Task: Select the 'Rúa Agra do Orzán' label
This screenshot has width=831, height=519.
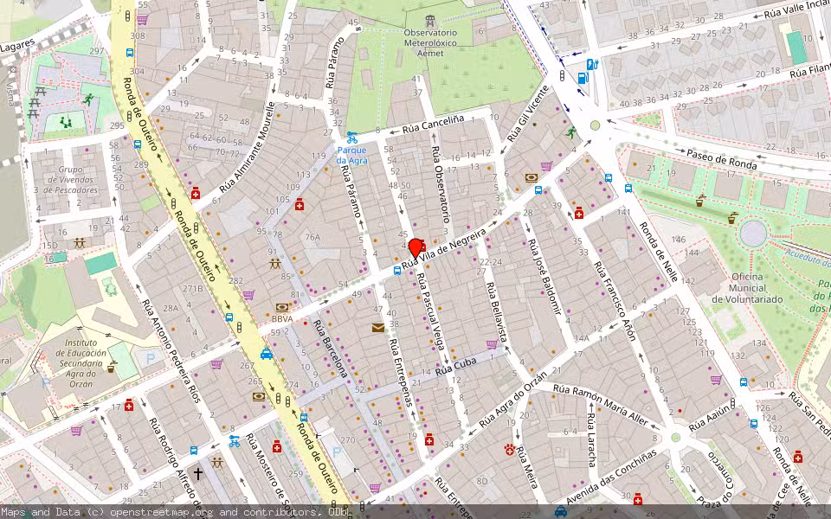Action: click(512, 400)
